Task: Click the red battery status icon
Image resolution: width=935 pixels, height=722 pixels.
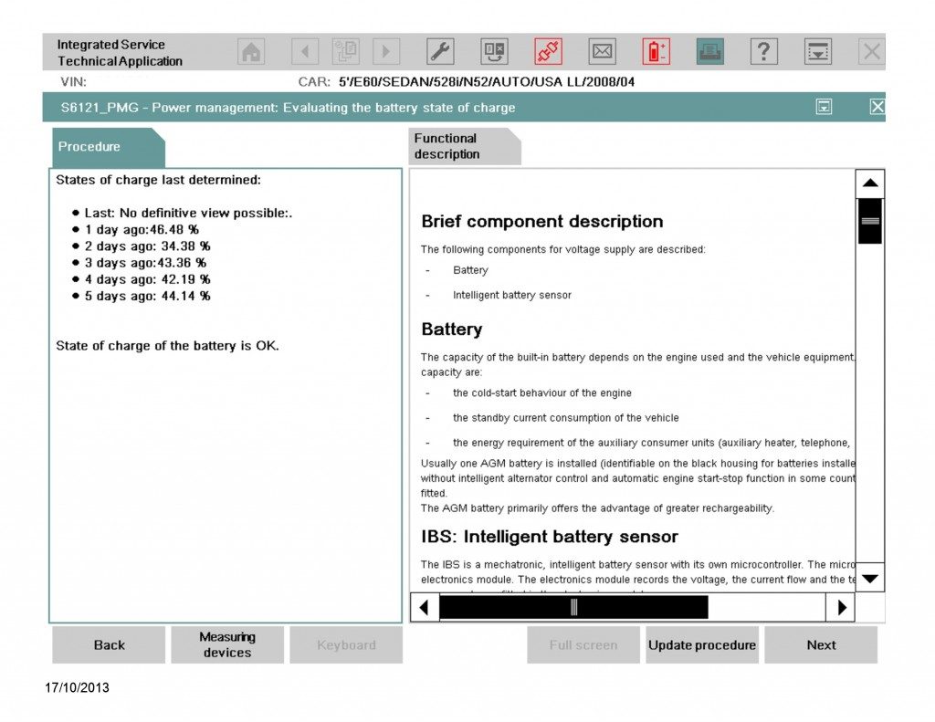Action: click(x=656, y=52)
